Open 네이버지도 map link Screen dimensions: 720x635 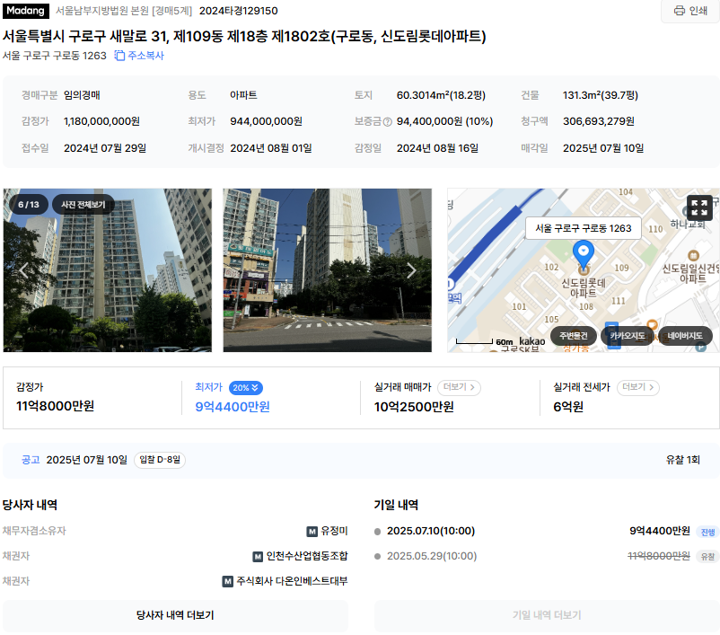[685, 336]
